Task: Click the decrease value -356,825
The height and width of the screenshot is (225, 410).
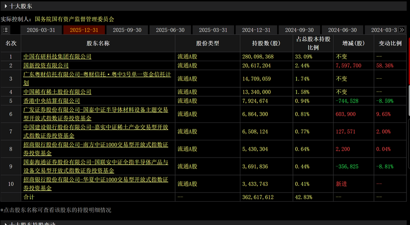Action: click(x=347, y=166)
